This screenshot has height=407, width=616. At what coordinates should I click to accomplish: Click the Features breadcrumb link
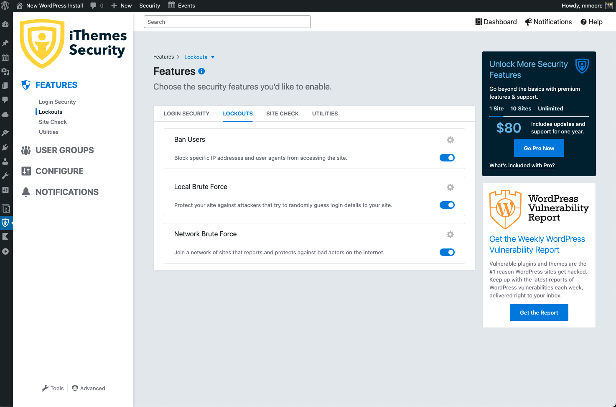(163, 57)
